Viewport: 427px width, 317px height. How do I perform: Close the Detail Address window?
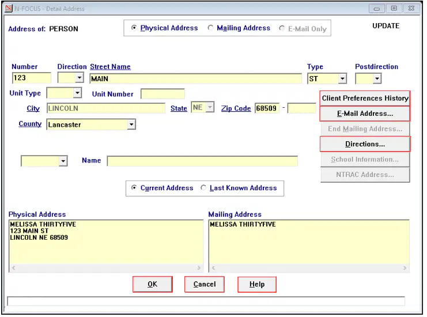click(411, 9)
